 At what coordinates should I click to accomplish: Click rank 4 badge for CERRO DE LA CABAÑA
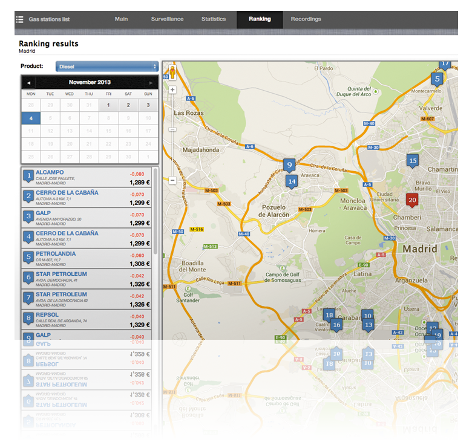pyautogui.click(x=28, y=237)
